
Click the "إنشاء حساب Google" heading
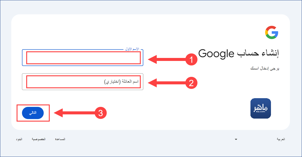coord(239,53)
